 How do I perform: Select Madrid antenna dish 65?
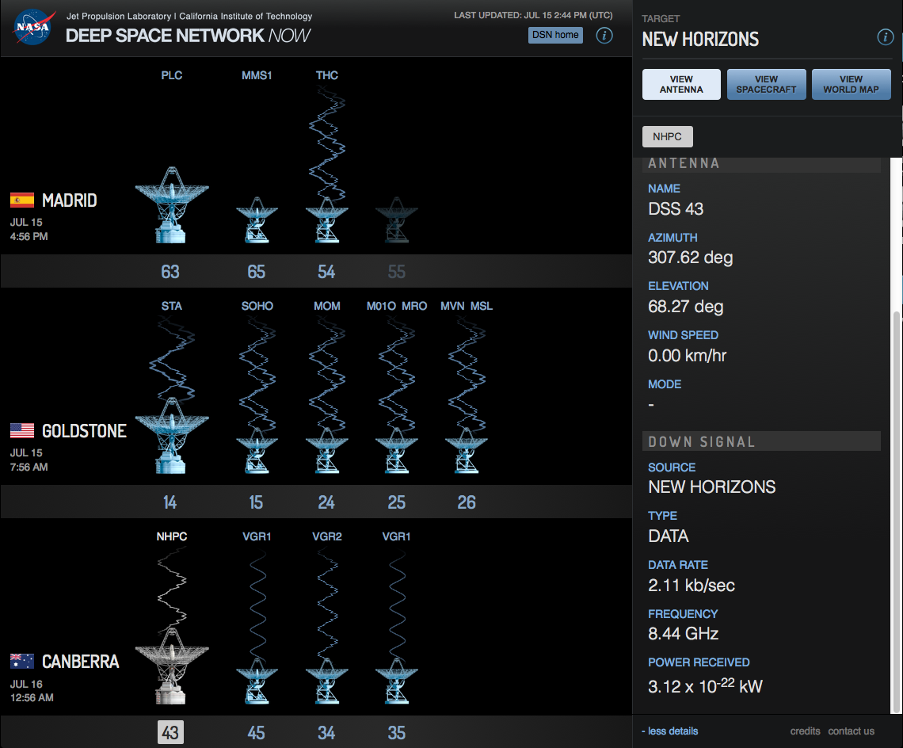(x=257, y=219)
